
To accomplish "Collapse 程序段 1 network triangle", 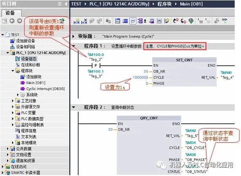I will point(74,46).
